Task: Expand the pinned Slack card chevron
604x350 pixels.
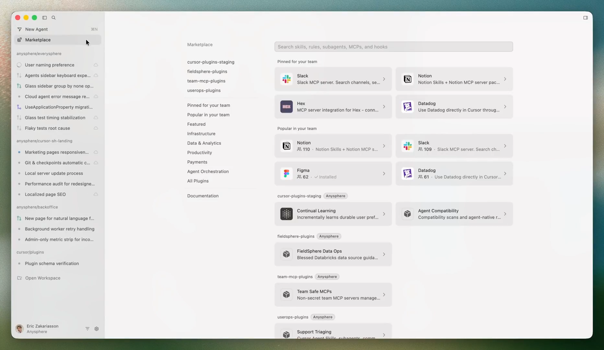Action: pyautogui.click(x=384, y=79)
